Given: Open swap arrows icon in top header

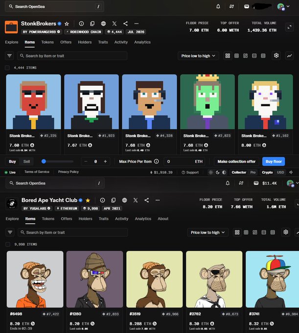Looking at the screenshot, I should [231, 6].
